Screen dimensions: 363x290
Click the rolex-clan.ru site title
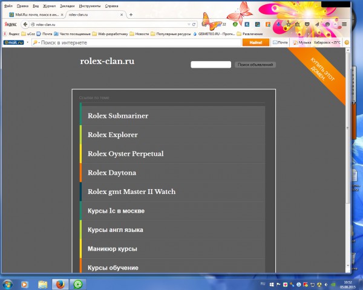point(107,61)
